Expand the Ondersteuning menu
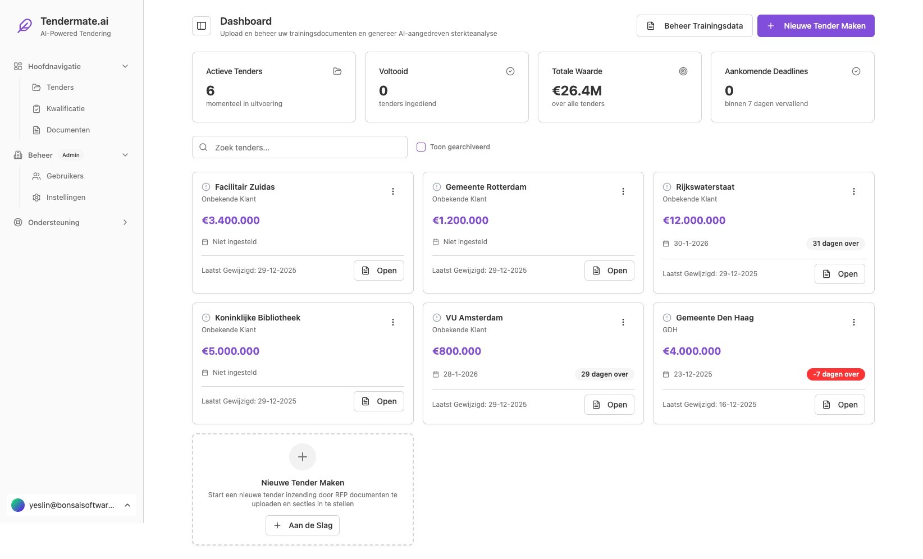 coord(125,222)
